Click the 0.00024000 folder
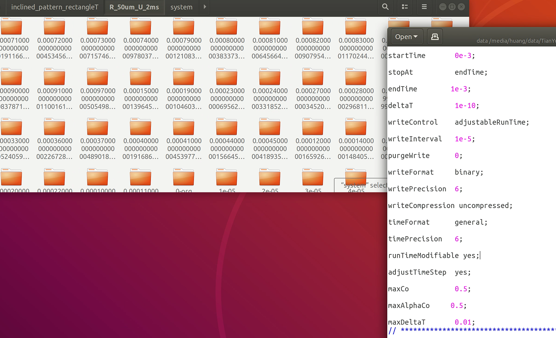This screenshot has height=338, width=556. pos(270,78)
